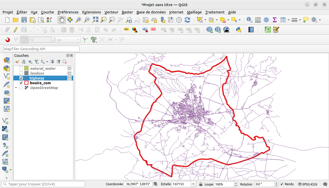Screen dimensions: 329x188
Task: Click the bouira_com red outline swatch
Action: (x=26, y=83)
